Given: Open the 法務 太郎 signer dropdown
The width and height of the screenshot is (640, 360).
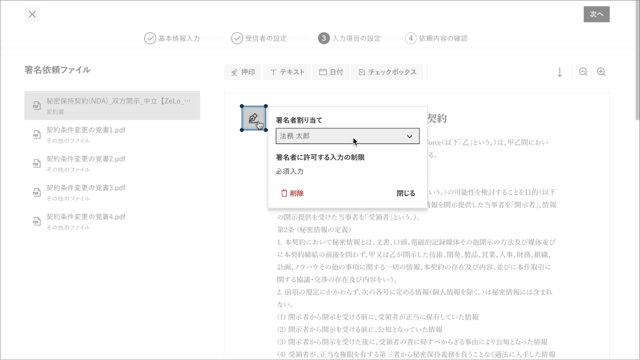Looking at the screenshot, I should (347, 136).
